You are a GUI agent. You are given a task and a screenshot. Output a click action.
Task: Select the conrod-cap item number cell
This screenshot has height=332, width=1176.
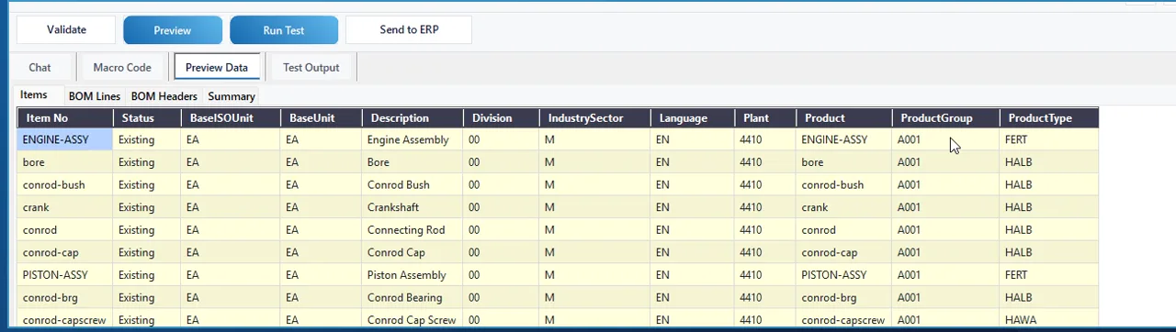(65, 252)
